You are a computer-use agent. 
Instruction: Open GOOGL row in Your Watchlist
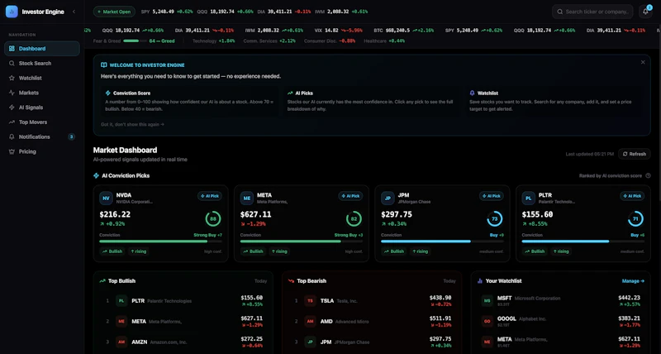(x=561, y=322)
